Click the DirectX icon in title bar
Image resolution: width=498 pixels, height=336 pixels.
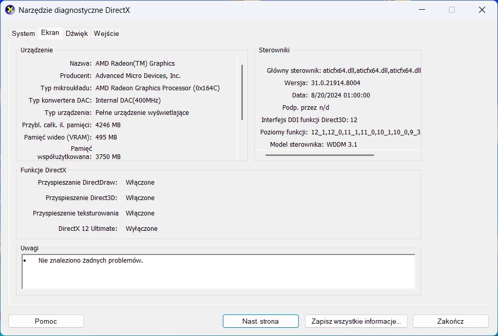click(x=10, y=10)
